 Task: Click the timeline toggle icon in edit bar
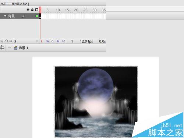click(2, 47)
